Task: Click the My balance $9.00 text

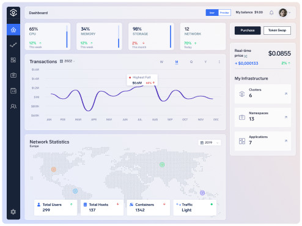Action: [249, 12]
